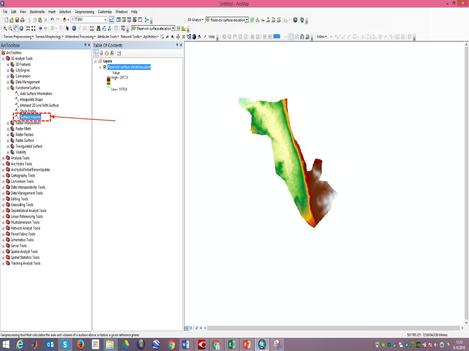The width and height of the screenshot is (469, 351).
Task: Click List By Drawing Order in Table Of Contents
Action: click(96, 53)
